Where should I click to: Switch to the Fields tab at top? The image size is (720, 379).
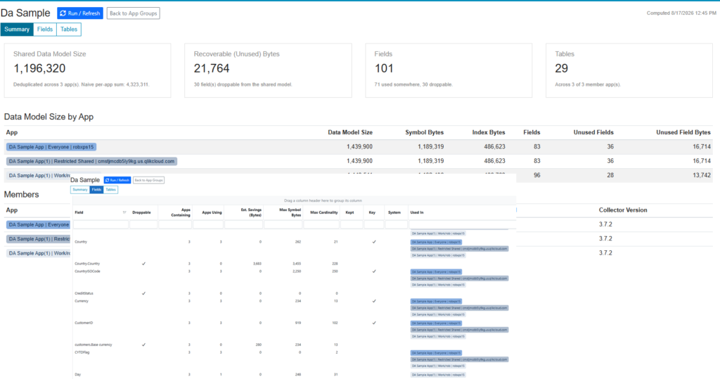pos(45,30)
